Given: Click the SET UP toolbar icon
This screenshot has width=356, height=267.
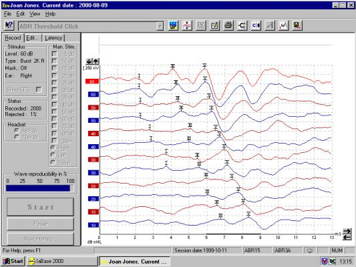Looking at the screenshot, I should click(x=173, y=25).
